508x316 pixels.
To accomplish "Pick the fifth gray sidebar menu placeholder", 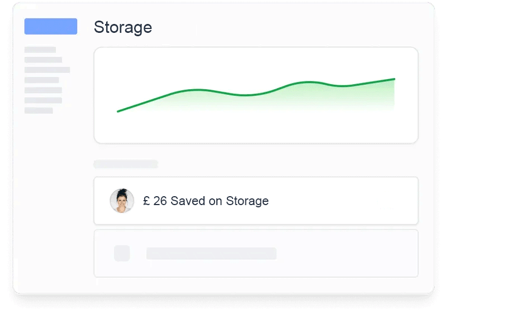I will point(43,90).
